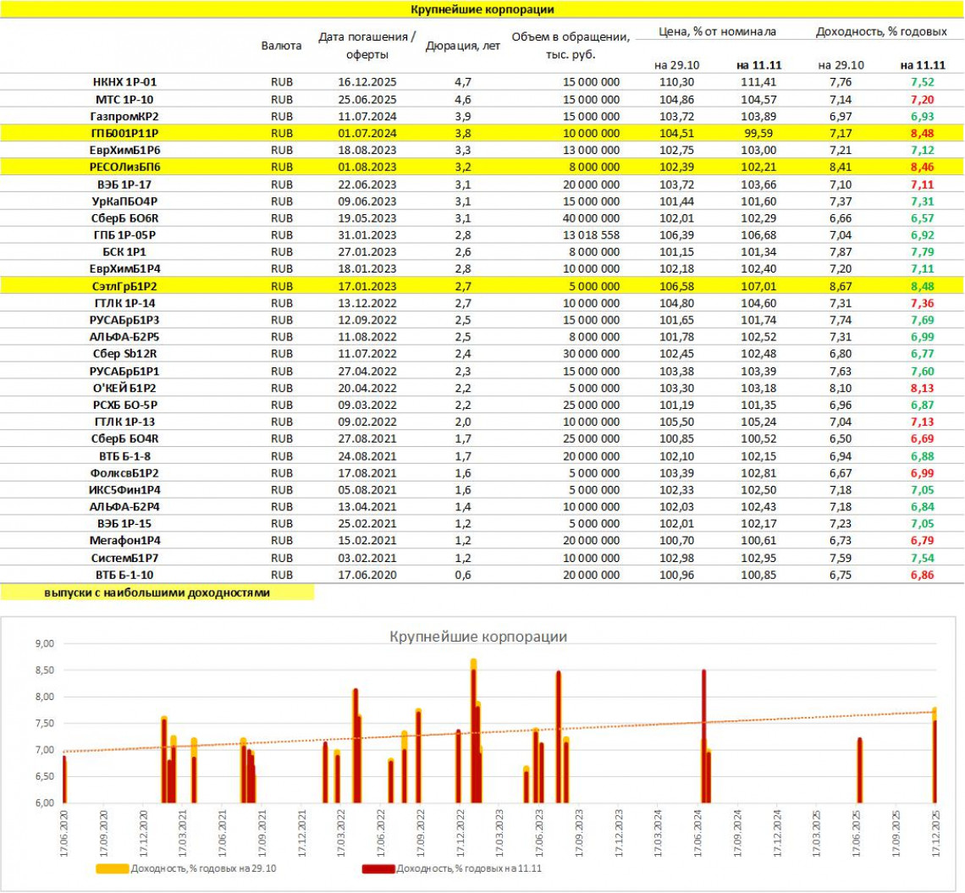The image size is (965, 893).
Task: Click the highlighted СэтлГрБ1Р2 bond name
Action: (x=124, y=285)
